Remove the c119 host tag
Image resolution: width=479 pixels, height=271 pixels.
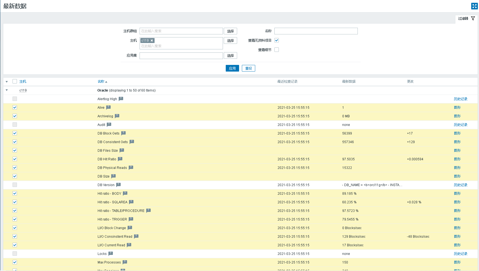(x=152, y=40)
